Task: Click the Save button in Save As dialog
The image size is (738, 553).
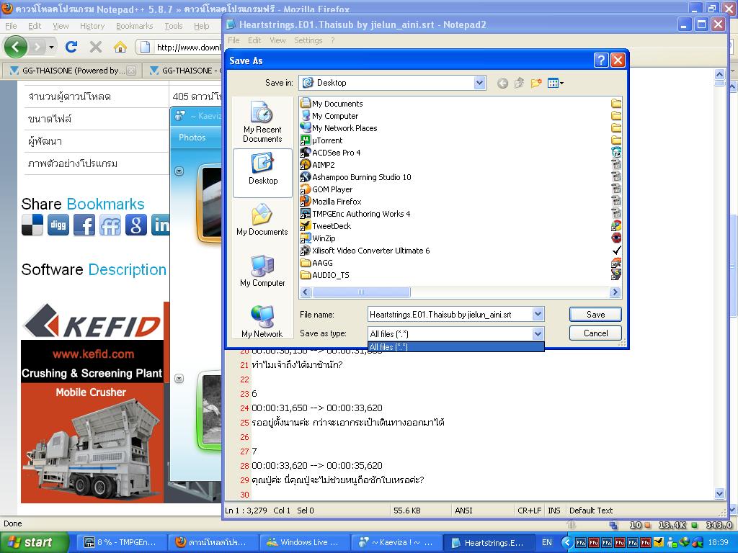Action: coord(595,315)
